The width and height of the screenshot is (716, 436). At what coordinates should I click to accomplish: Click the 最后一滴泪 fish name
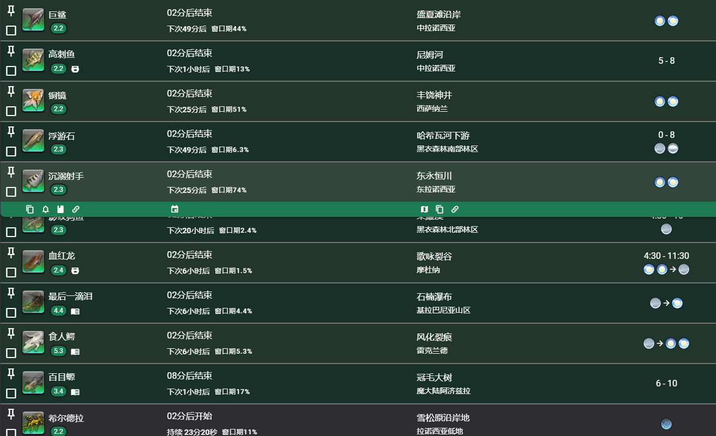click(x=70, y=296)
